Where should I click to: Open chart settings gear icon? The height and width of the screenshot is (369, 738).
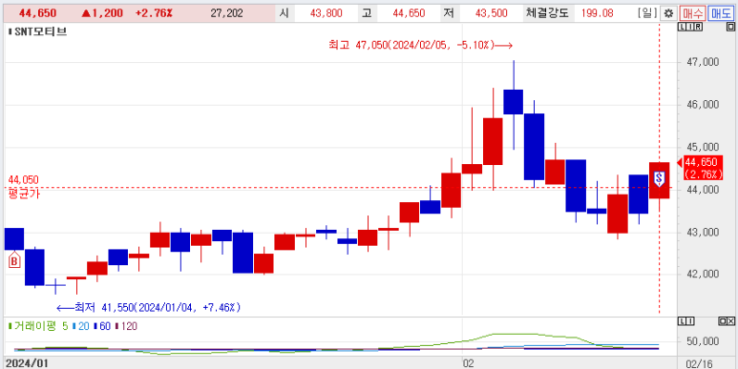coord(669,13)
